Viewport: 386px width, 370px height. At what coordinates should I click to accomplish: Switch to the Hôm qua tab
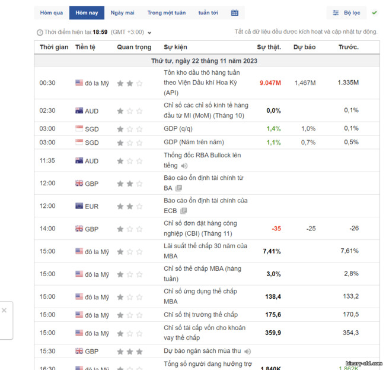(52, 13)
